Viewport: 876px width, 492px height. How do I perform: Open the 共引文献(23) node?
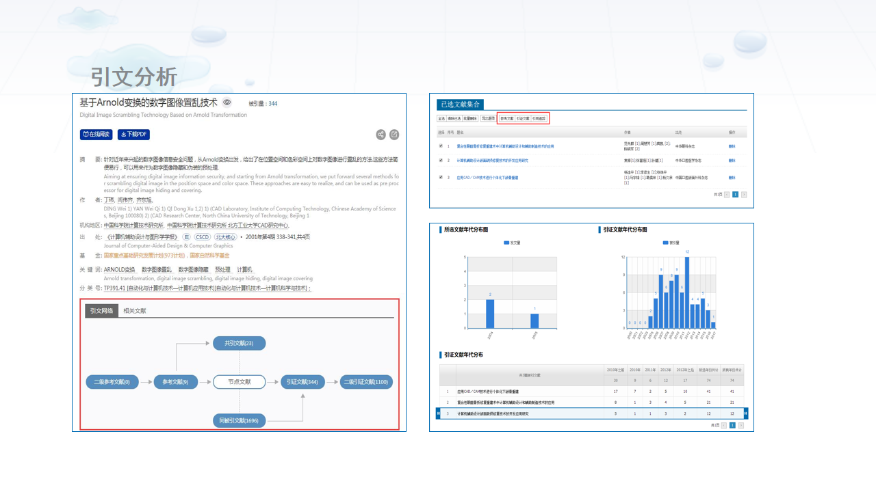click(x=239, y=343)
